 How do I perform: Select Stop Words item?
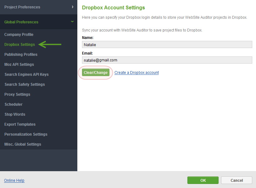coord(15,114)
